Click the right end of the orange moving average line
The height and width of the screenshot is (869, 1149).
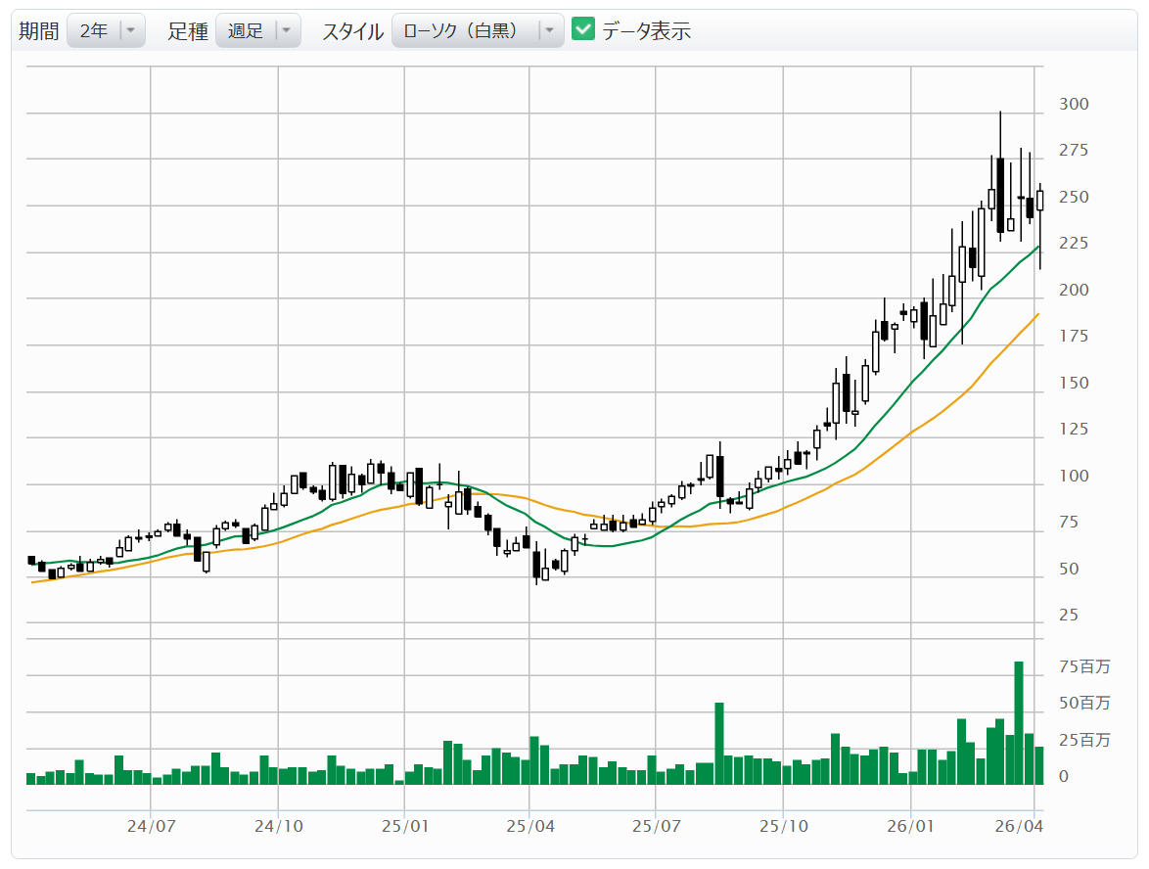tap(1038, 314)
